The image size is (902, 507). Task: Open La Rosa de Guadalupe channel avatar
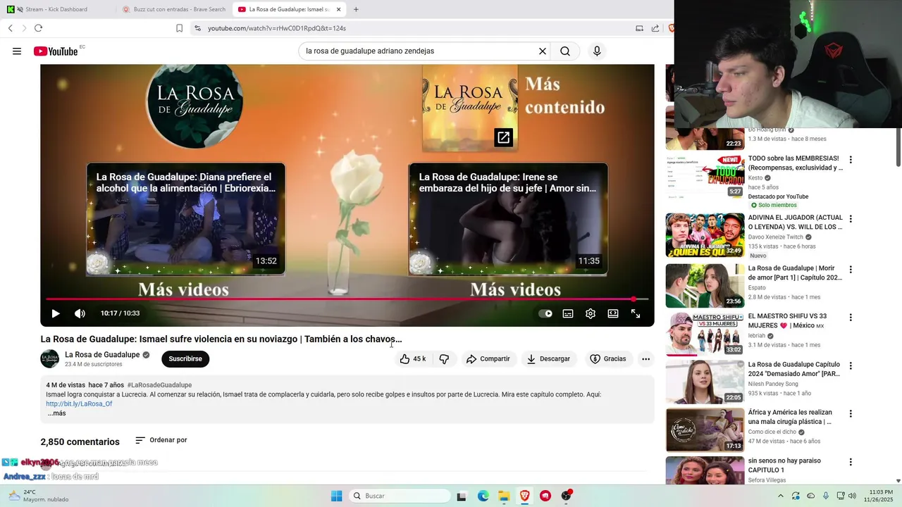click(49, 358)
